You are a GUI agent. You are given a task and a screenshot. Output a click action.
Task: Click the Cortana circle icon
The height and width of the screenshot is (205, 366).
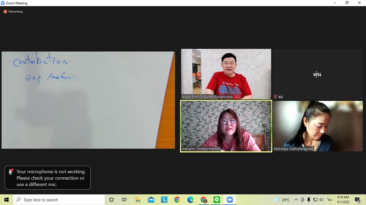pyautogui.click(x=111, y=200)
